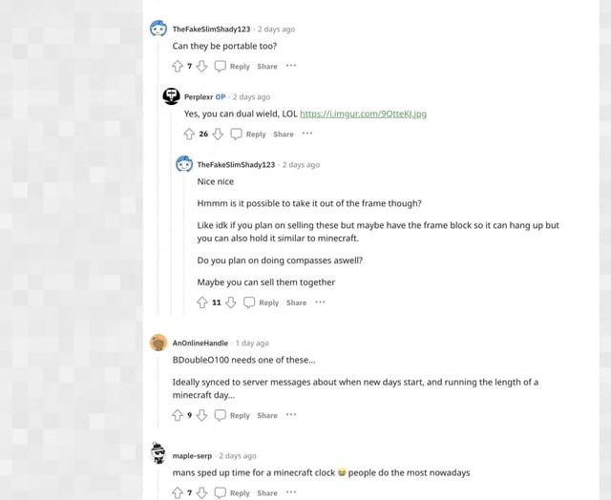Image resolution: width=611 pixels, height=500 pixels.
Task: Downvote maple-serp's minecraft clock comment
Action: (200, 493)
